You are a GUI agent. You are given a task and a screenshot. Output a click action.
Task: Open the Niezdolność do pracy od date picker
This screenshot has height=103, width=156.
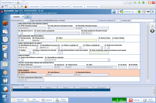click(37, 48)
